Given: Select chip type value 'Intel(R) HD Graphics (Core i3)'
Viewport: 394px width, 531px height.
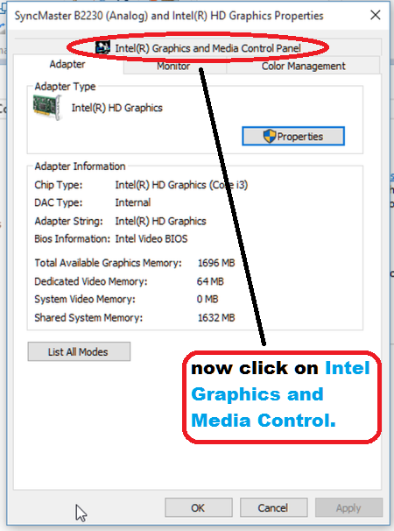Looking at the screenshot, I should pos(181,185).
